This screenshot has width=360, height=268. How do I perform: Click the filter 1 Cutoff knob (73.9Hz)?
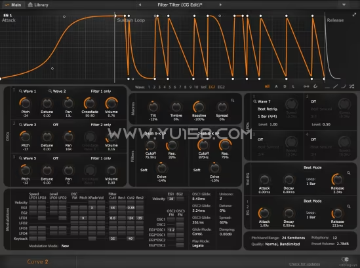(151, 145)
